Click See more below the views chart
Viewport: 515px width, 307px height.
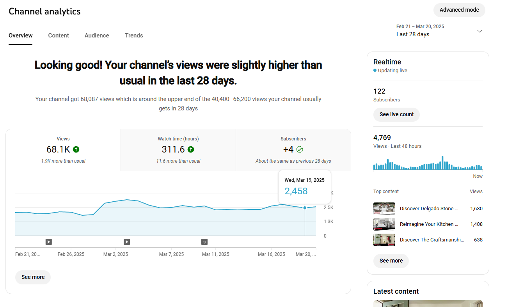33,277
